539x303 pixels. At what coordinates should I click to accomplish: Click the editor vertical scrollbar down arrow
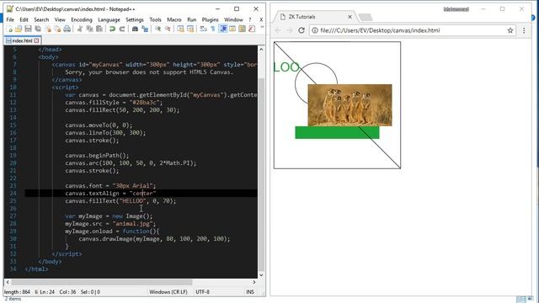coord(261,274)
